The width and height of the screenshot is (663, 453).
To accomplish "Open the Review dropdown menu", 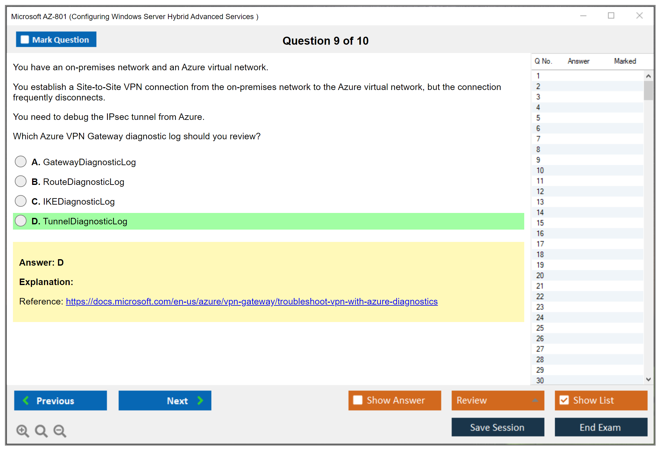I will coord(535,400).
